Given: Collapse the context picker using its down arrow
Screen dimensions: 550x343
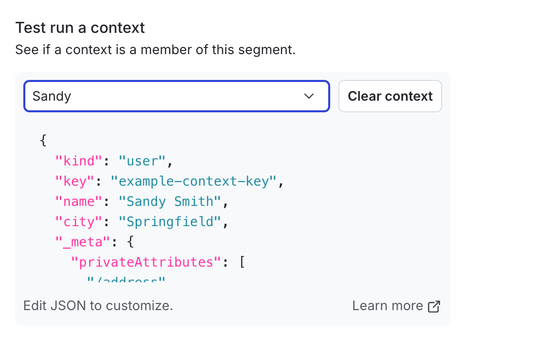Looking at the screenshot, I should tap(308, 96).
